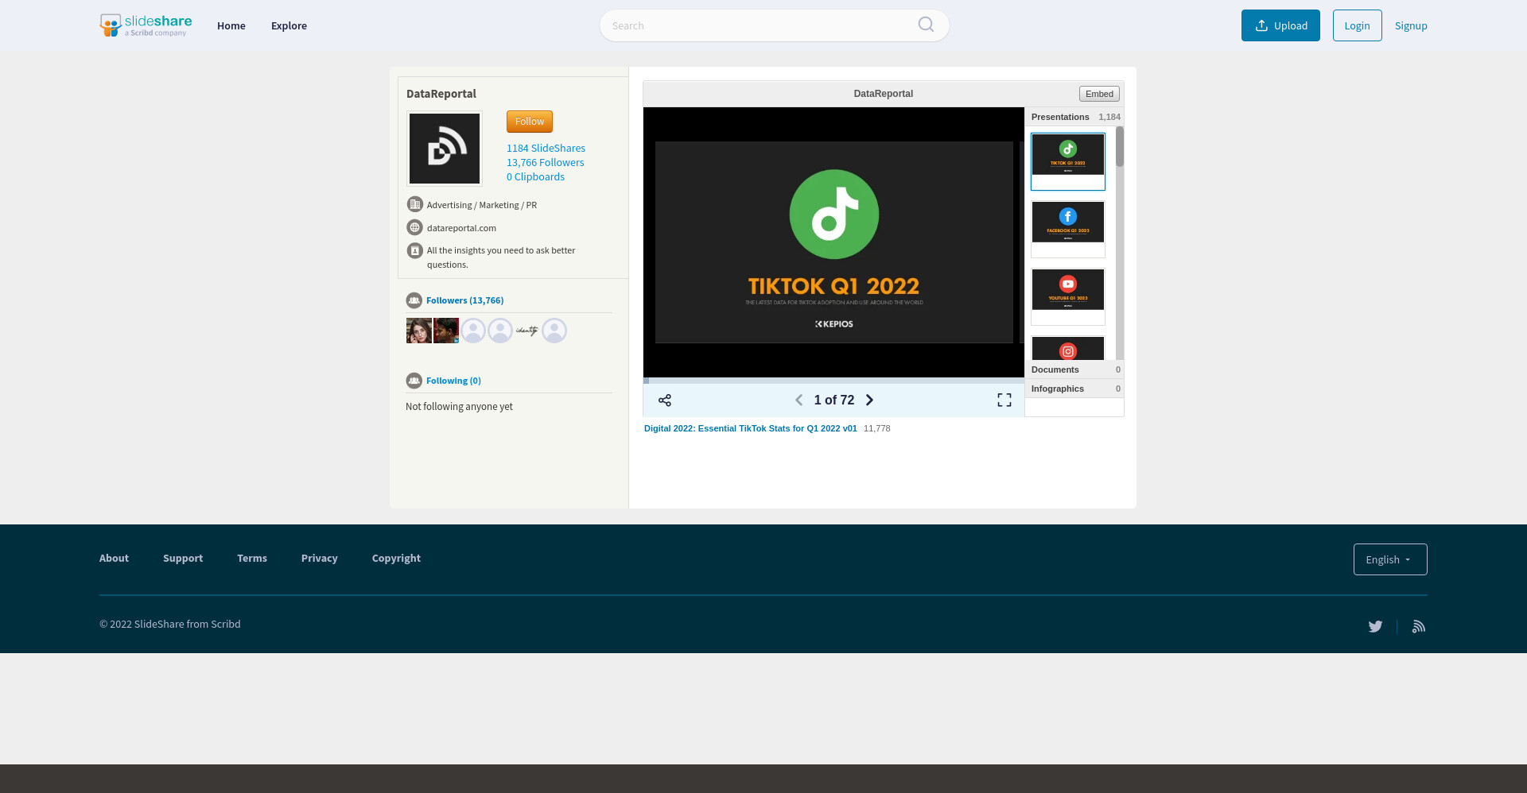Image resolution: width=1527 pixels, height=793 pixels.
Task: Open fullscreen slide view
Action: [x=1004, y=400]
